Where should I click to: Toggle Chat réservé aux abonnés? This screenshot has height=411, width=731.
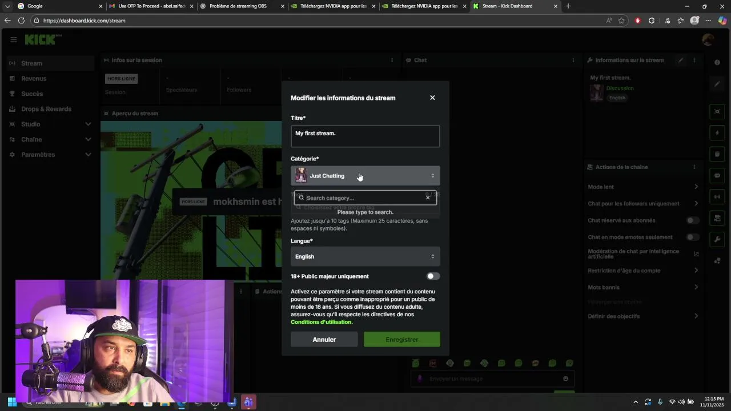pos(693,220)
